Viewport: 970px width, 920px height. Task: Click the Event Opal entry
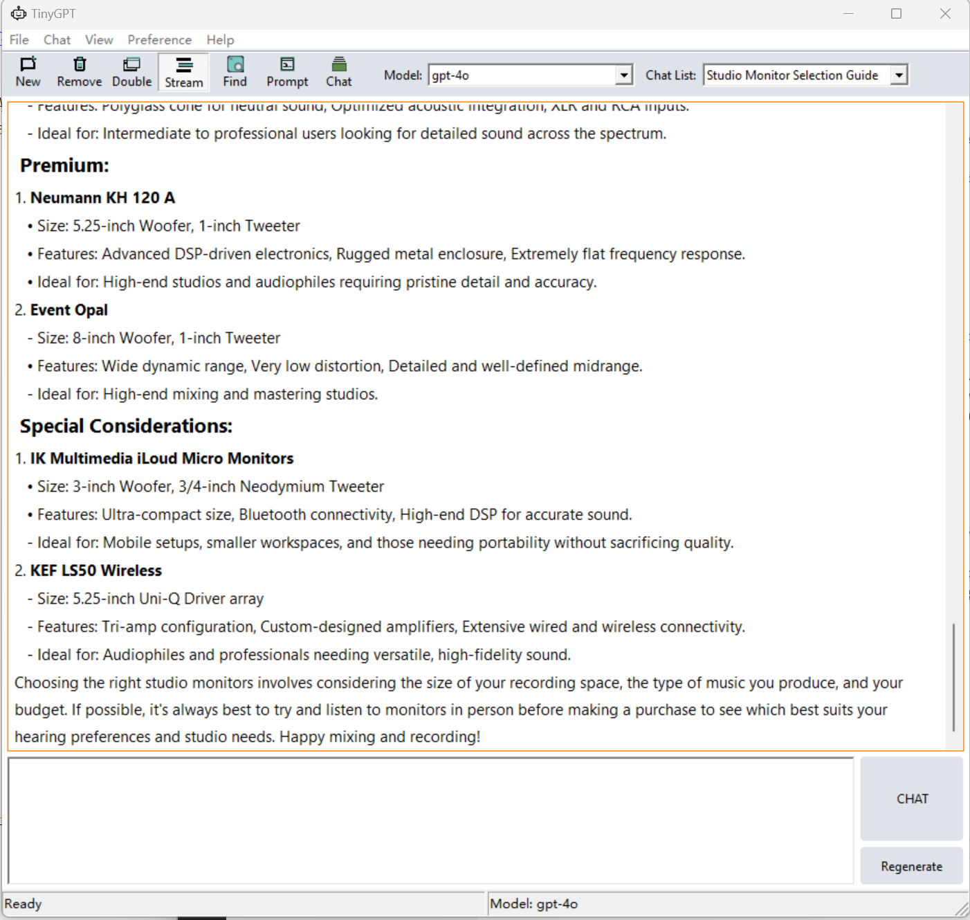click(x=69, y=310)
